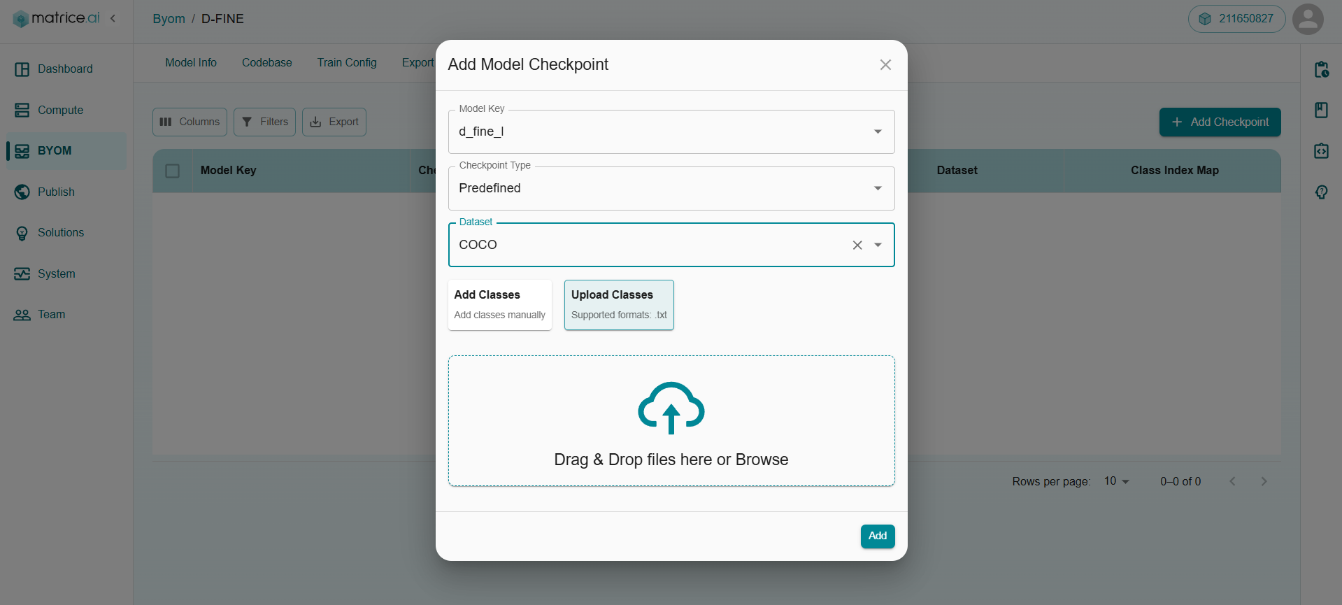
Task: Click the credits balance 211650827 badge
Action: point(1236,19)
